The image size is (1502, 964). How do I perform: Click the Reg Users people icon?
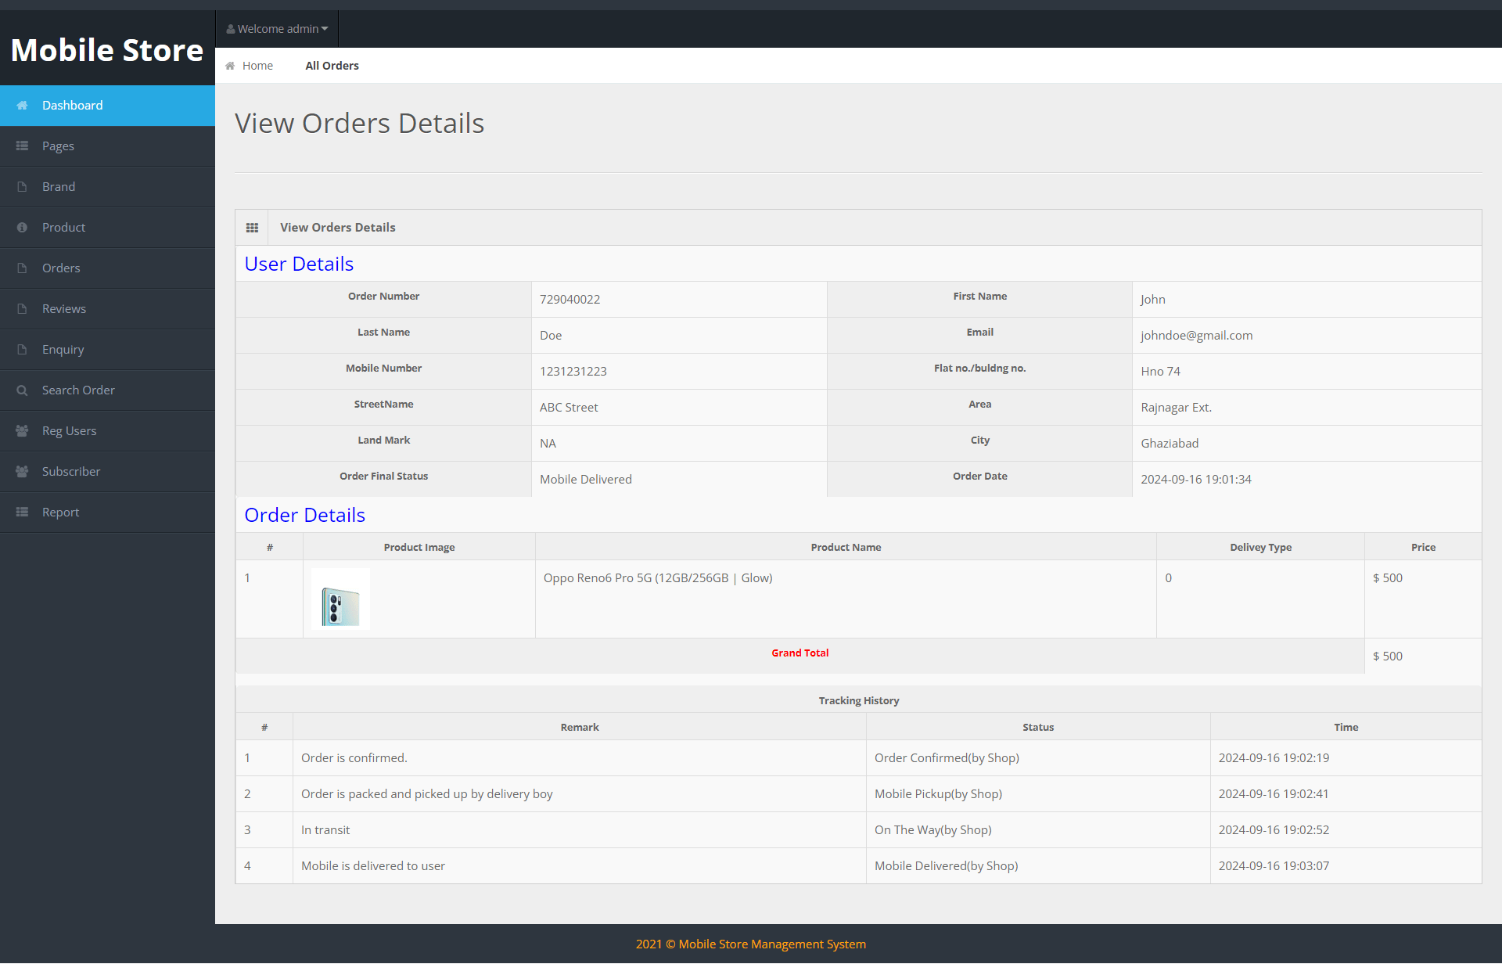[21, 430]
